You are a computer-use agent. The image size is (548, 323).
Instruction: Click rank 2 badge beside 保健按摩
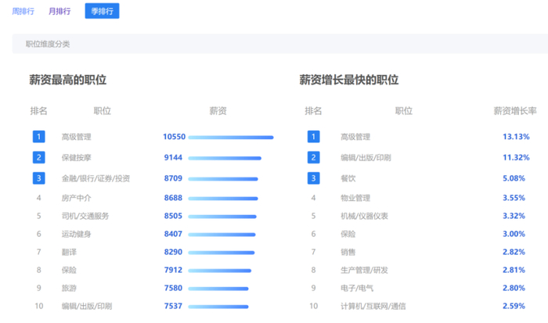pos(38,157)
